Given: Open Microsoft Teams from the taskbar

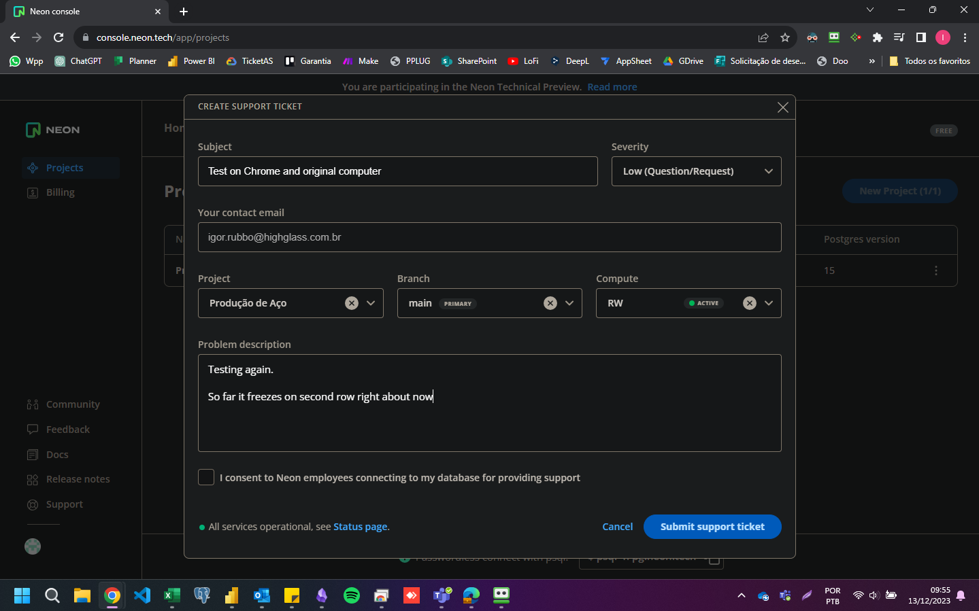Looking at the screenshot, I should [442, 596].
